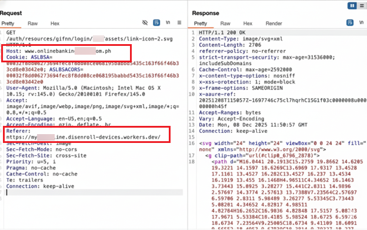The height and width of the screenshot is (230, 367).
Task: Click the Referer header label
Action: click(18, 131)
